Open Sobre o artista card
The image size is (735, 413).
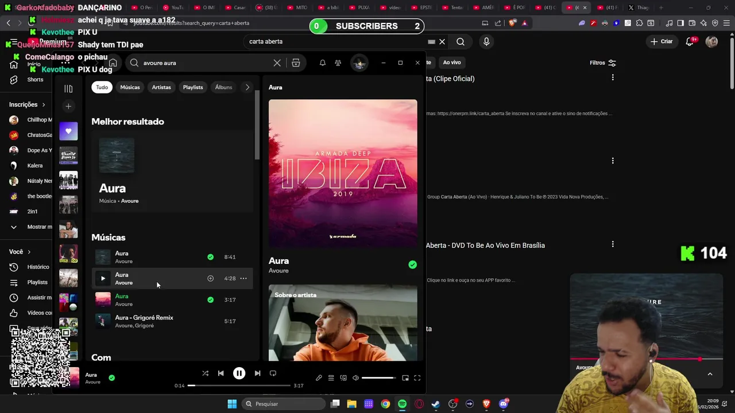tap(343, 322)
